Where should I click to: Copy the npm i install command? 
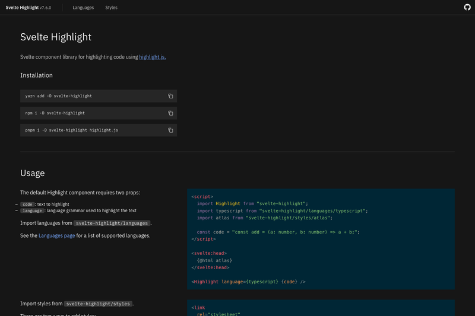[170, 113]
